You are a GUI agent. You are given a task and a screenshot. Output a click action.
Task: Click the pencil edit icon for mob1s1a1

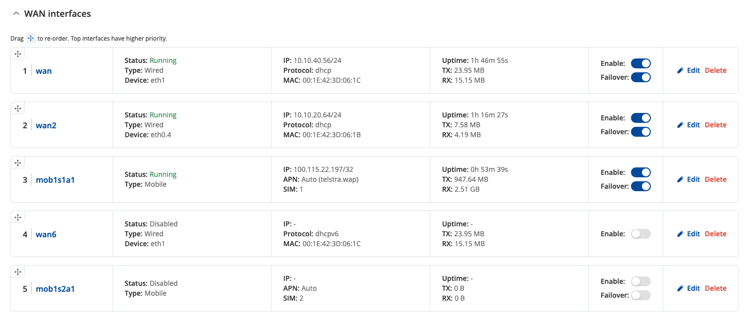click(680, 179)
